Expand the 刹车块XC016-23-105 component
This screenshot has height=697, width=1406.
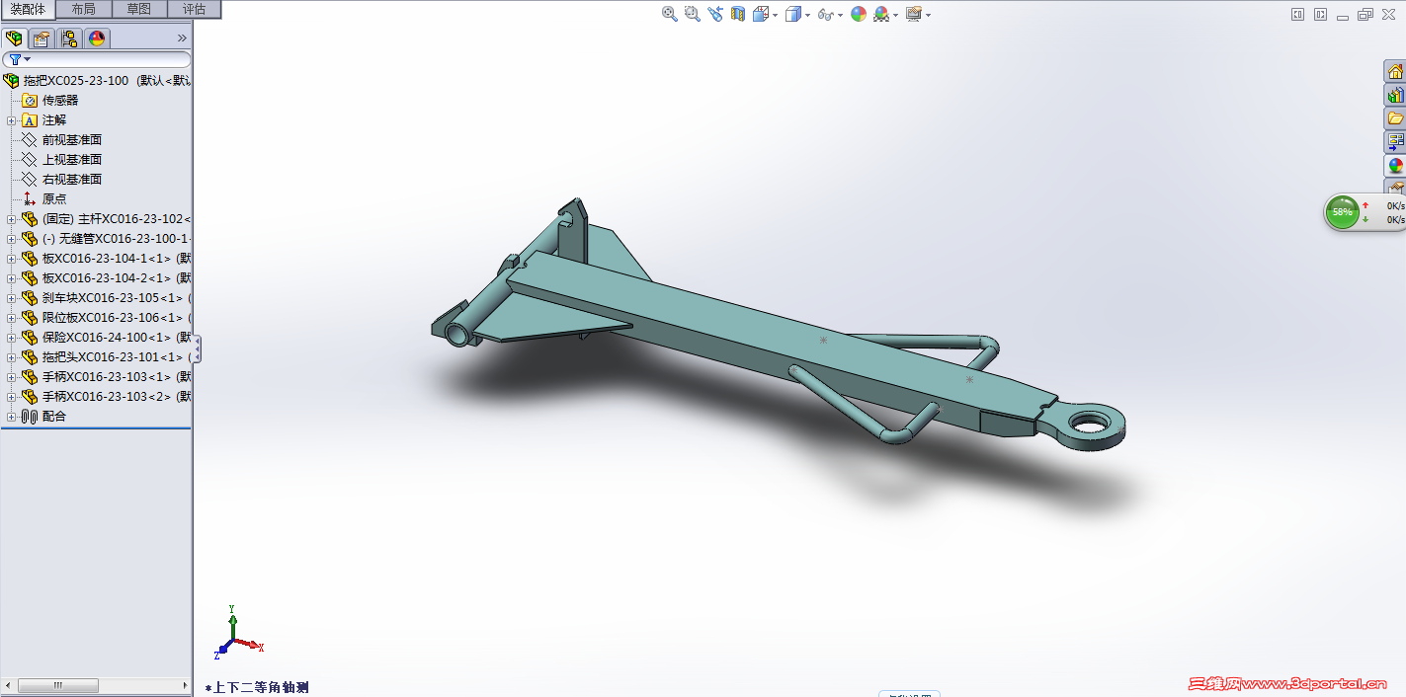click(x=11, y=298)
